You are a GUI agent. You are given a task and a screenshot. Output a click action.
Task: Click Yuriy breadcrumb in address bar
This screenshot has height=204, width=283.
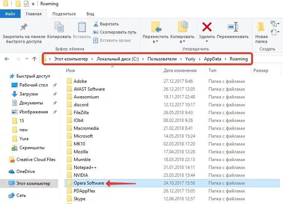pyautogui.click(x=190, y=59)
